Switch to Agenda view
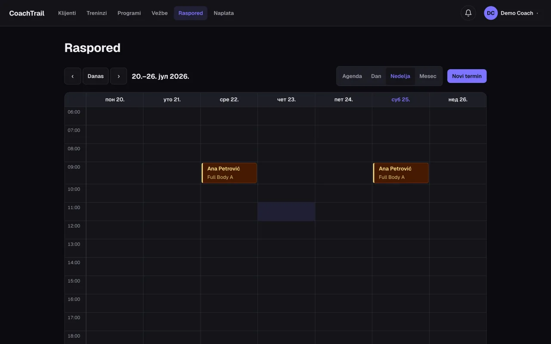Screen dimensions: 551x344 point(352,76)
